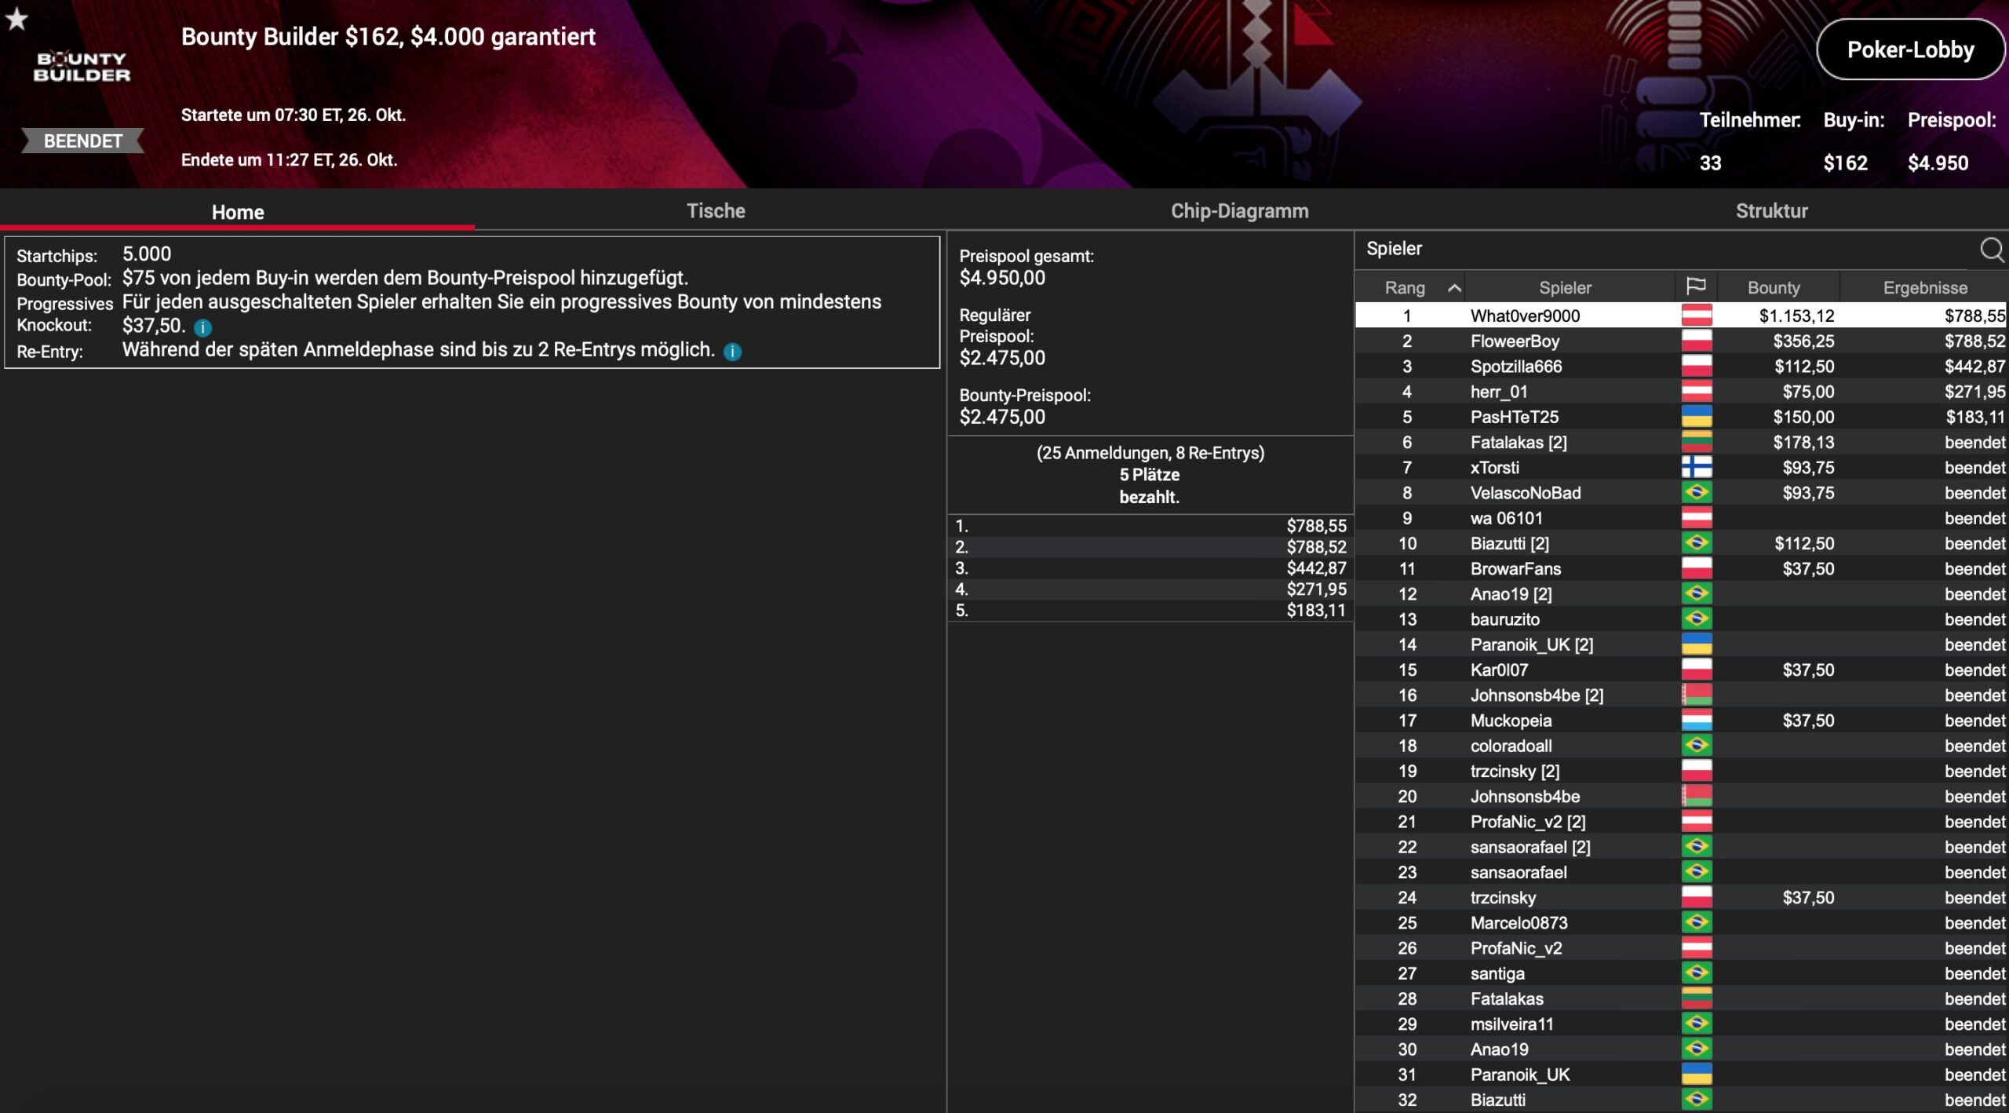Sort by Spieler column header
2009x1113 pixels.
pyautogui.click(x=1565, y=288)
